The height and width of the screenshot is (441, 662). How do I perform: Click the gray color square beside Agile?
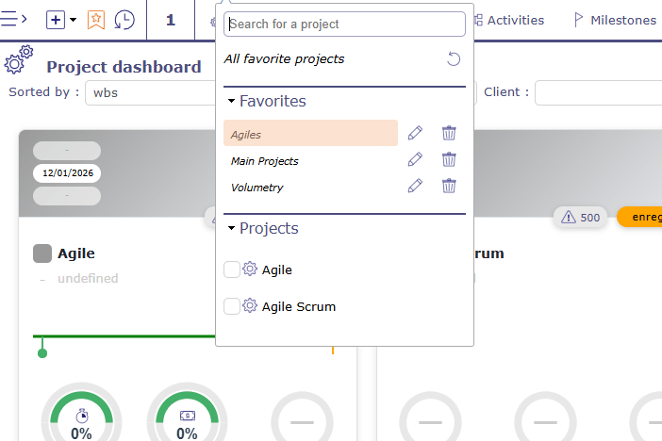point(41,253)
